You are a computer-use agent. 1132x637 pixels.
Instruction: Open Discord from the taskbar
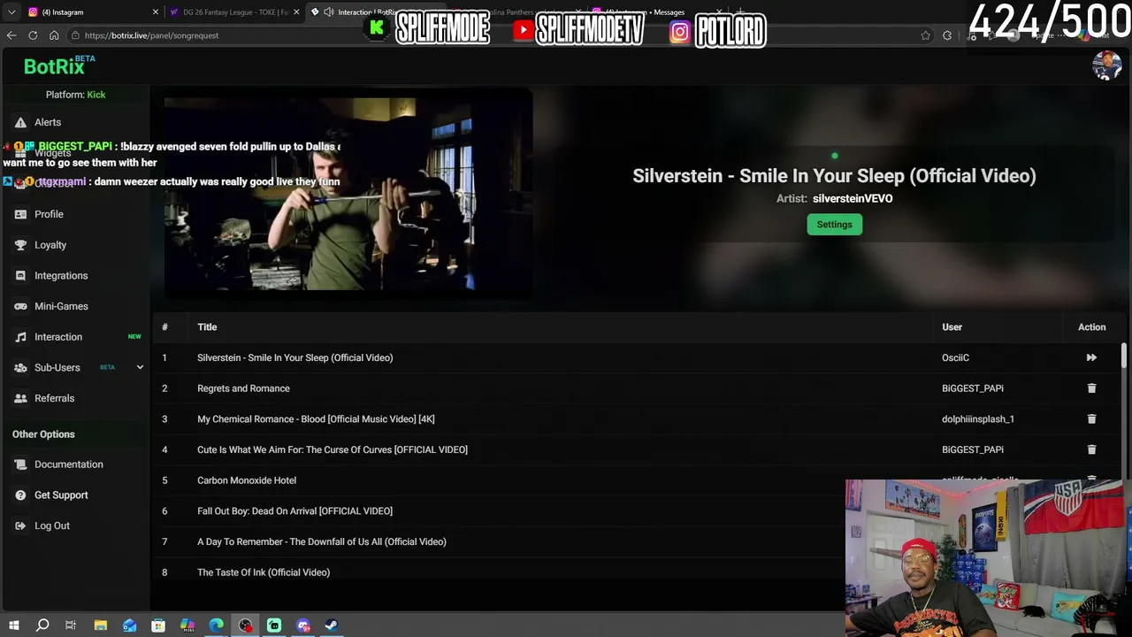point(303,625)
